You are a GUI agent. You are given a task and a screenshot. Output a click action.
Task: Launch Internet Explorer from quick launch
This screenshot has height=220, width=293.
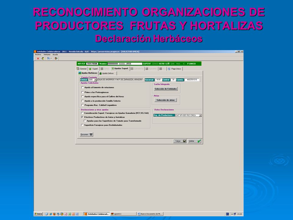(x=51, y=214)
